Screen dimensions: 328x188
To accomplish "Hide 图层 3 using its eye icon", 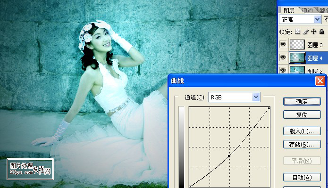I will [283, 44].
